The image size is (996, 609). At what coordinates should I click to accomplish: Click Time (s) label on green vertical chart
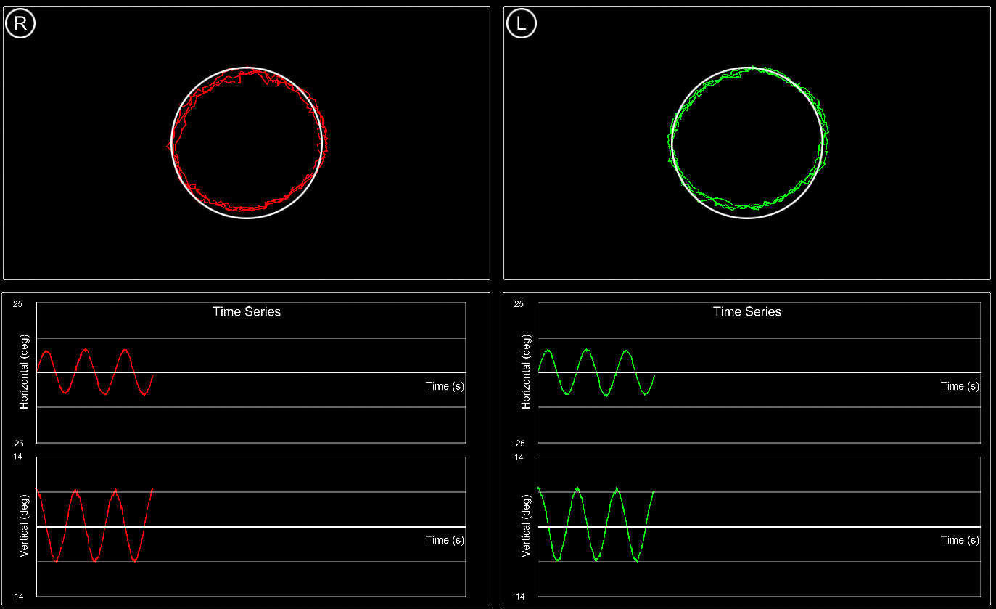pos(960,540)
